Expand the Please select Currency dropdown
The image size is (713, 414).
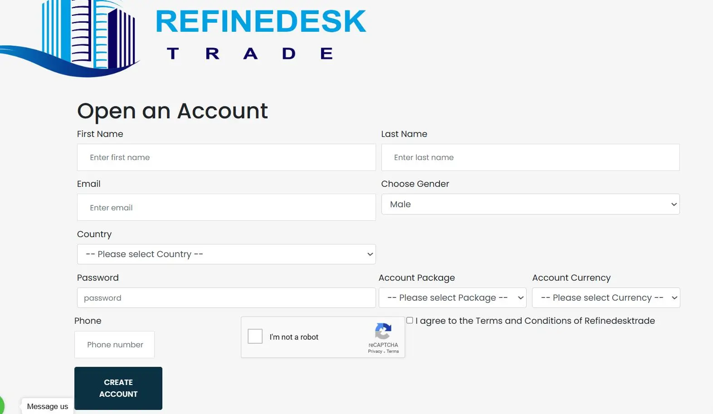(x=606, y=298)
